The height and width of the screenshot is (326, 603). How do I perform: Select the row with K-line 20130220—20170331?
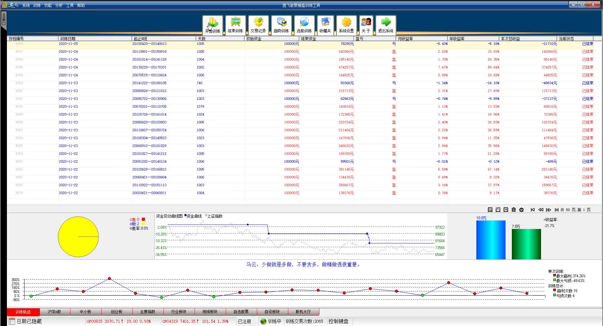click(x=300, y=67)
